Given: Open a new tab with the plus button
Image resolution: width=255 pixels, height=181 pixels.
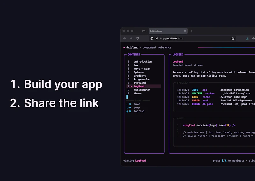Looking at the screenshot, I should pos(192,31).
